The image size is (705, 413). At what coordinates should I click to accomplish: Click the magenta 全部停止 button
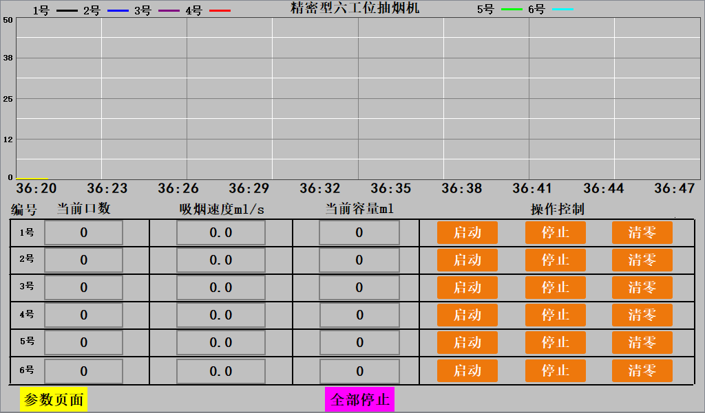(359, 399)
